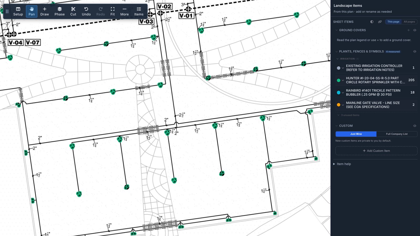Screen dimensions: 420x236
Task: Select the Full Company List tab
Action: point(397,134)
